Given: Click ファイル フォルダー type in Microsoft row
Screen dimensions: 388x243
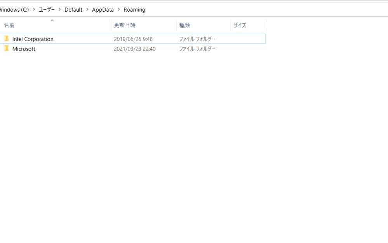Looking at the screenshot, I should (197, 49).
